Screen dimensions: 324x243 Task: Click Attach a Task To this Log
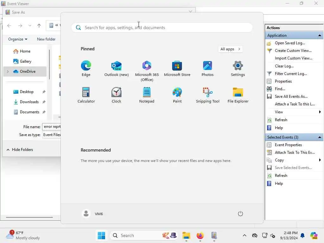click(295, 104)
